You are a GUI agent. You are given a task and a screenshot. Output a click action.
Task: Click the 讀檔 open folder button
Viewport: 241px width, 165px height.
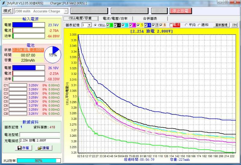coord(44,148)
